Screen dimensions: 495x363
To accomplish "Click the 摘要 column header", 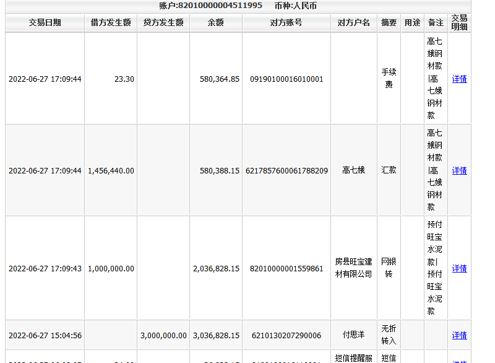I will click(x=389, y=23).
